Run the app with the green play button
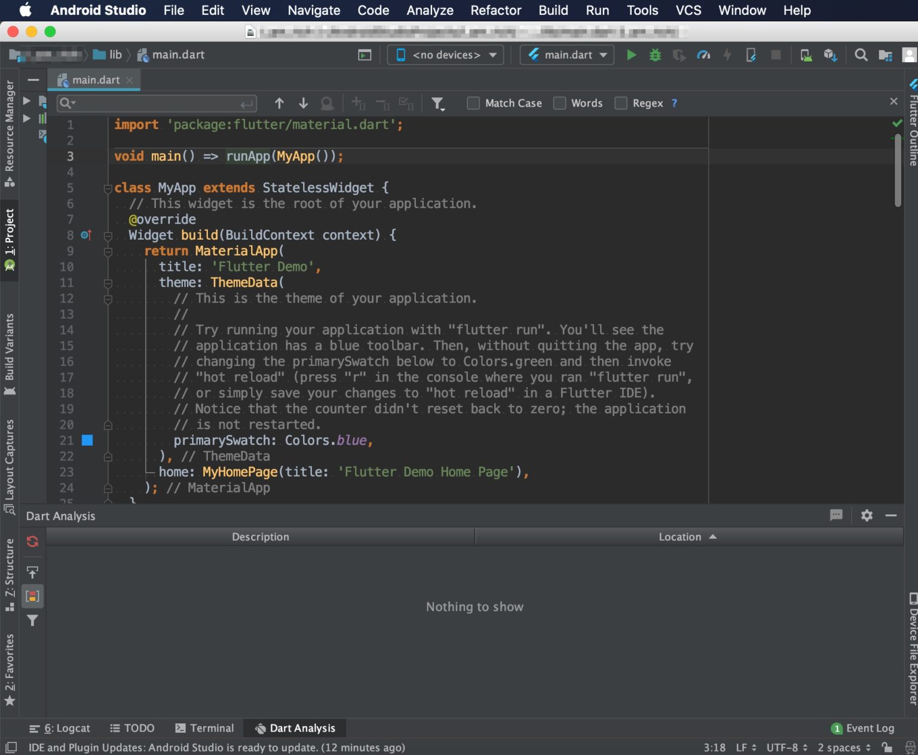 631,54
